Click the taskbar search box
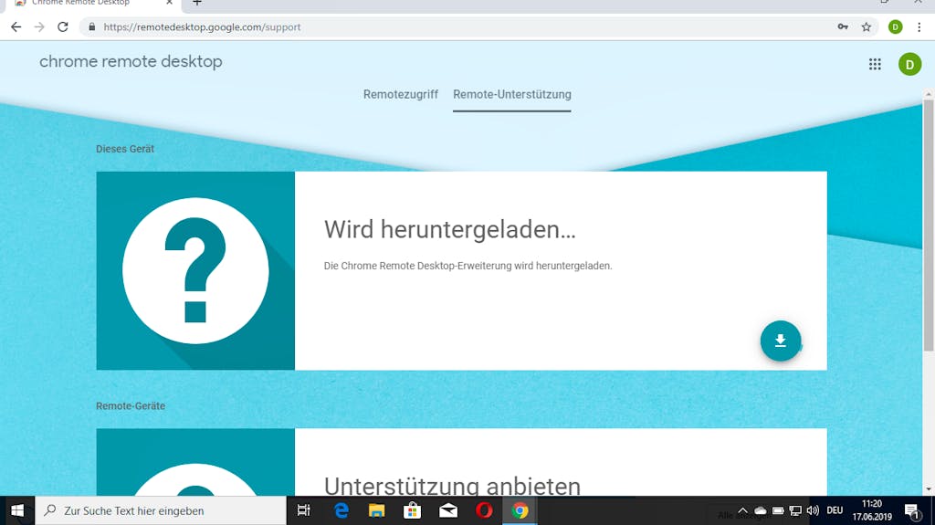This screenshot has height=525, width=935. pyautogui.click(x=161, y=510)
